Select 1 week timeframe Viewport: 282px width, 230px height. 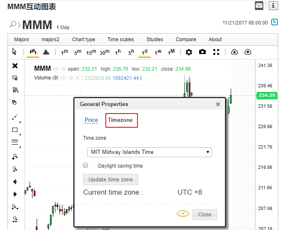click(158, 52)
